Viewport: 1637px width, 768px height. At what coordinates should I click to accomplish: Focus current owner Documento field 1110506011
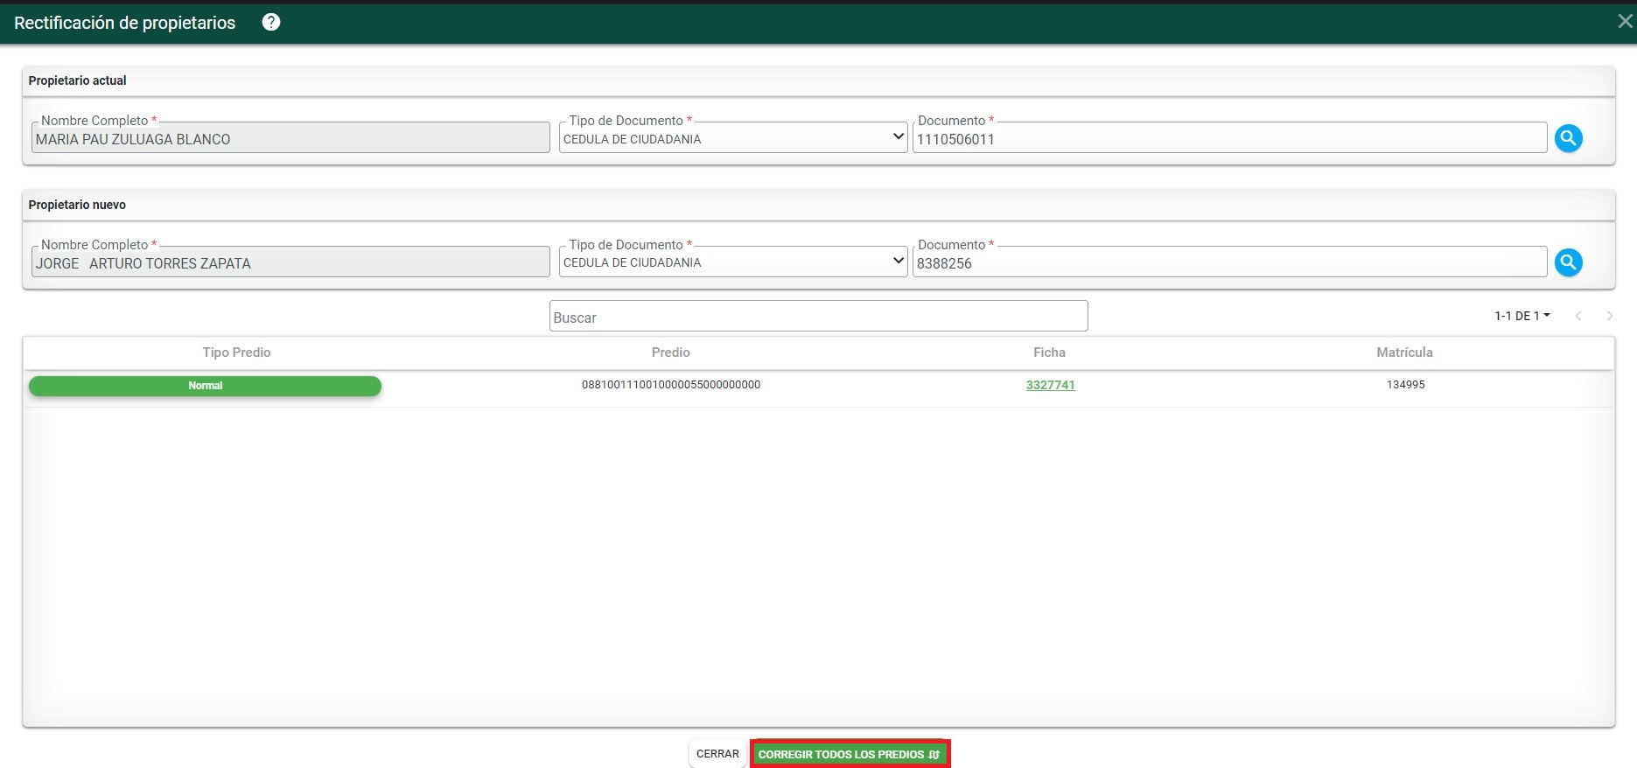[x=1228, y=139]
